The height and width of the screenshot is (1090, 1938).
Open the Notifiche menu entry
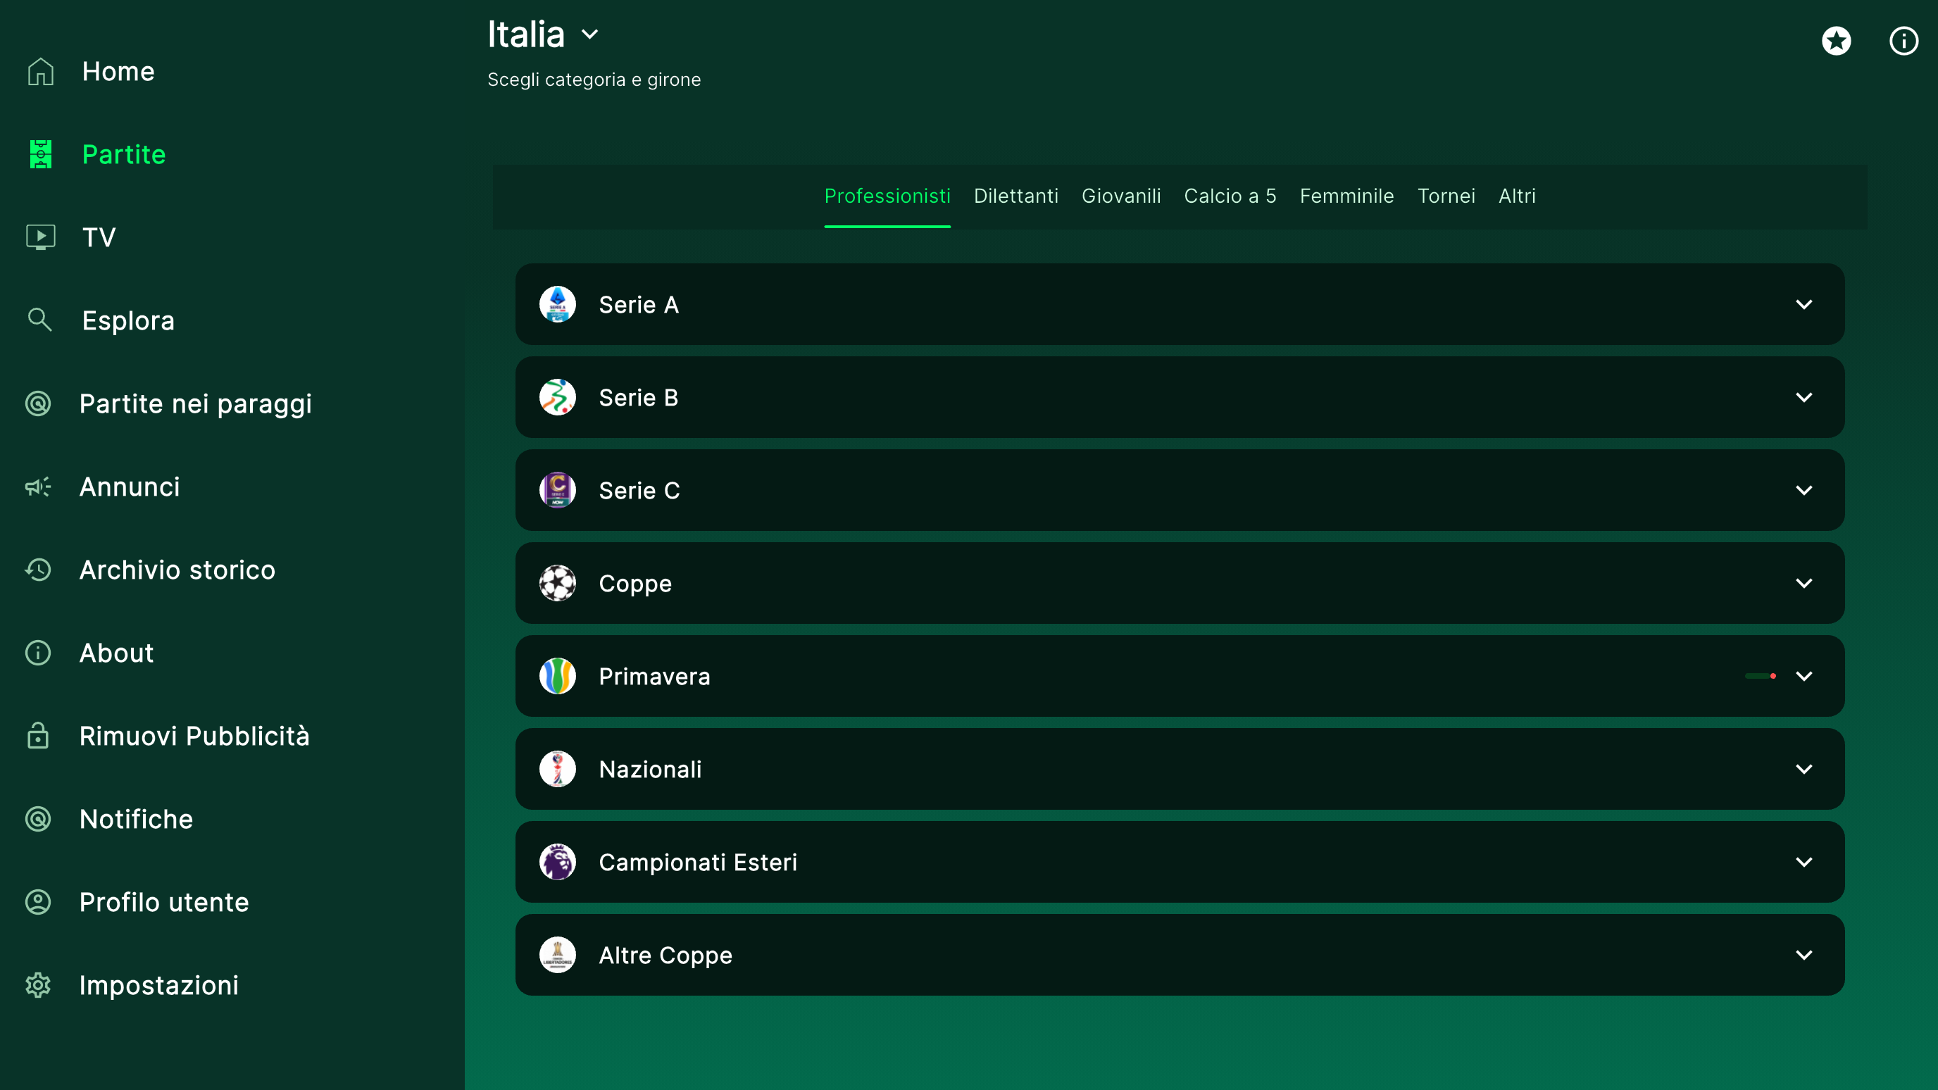click(x=136, y=819)
